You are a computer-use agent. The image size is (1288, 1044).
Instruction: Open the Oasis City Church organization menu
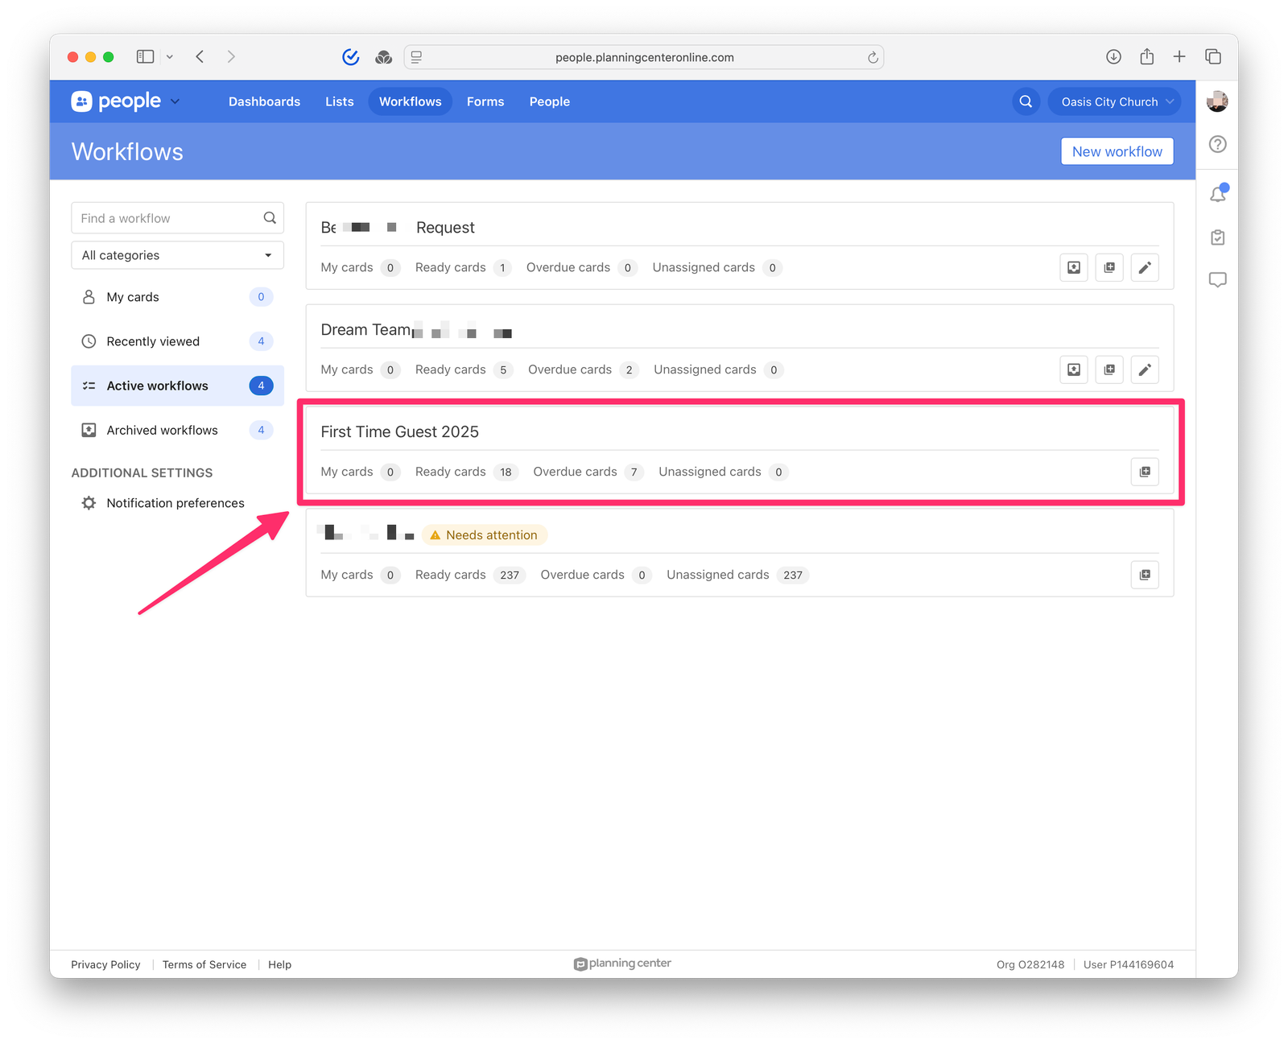[x=1114, y=101]
